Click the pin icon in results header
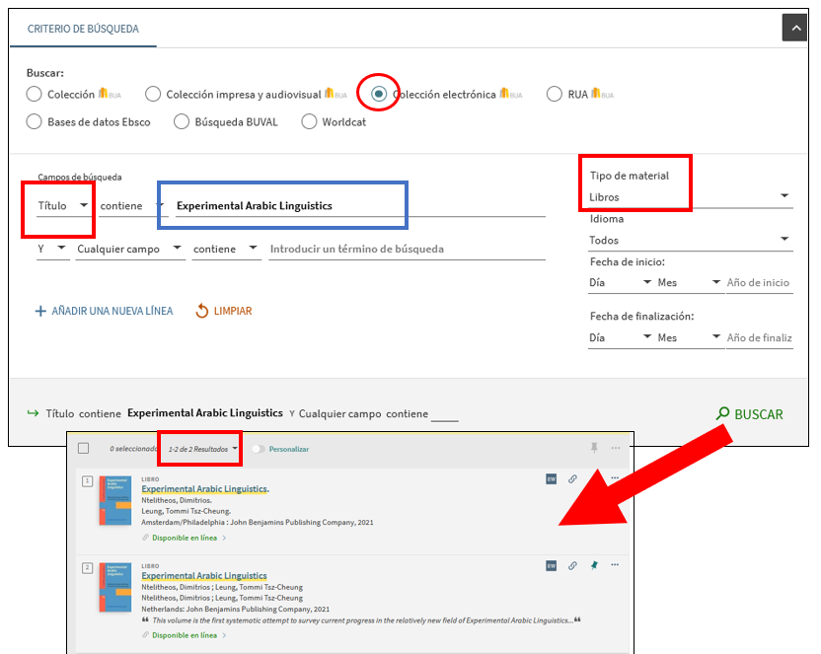Viewport: 821px width, 654px height. [594, 448]
